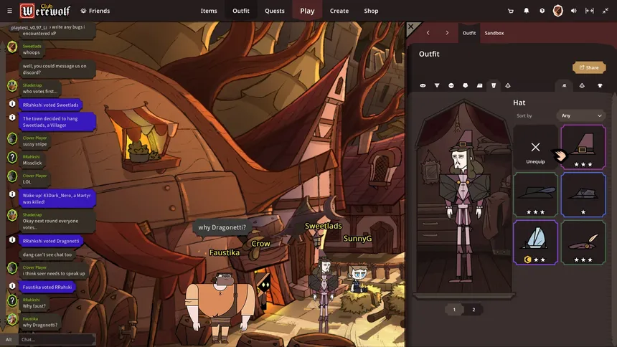Select the eyes category icon
The height and width of the screenshot is (347, 617).
click(x=423, y=85)
